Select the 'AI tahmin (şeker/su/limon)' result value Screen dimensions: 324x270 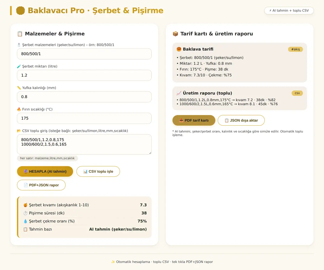(118, 229)
